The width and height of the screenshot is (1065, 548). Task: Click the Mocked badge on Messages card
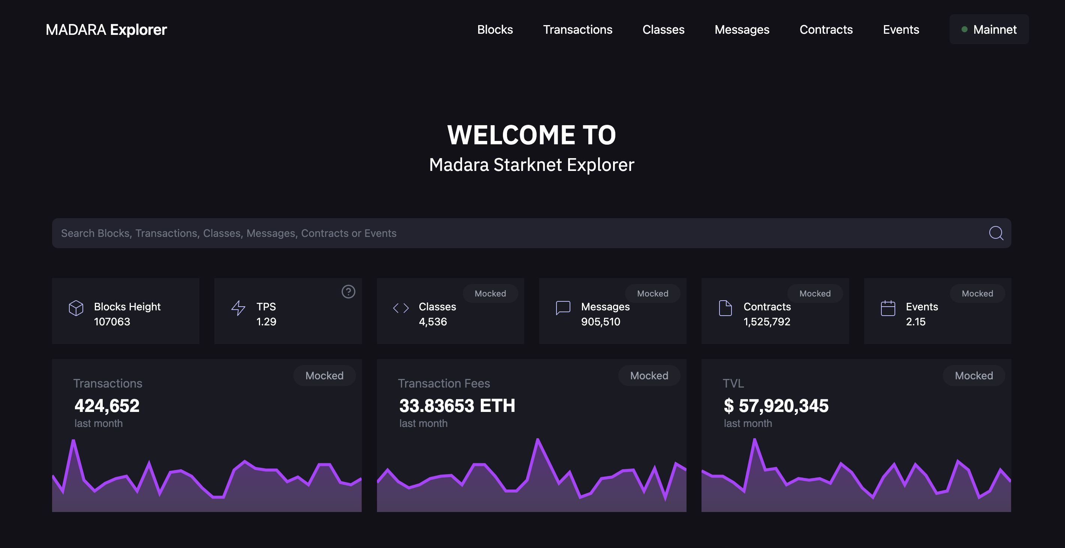coord(652,293)
